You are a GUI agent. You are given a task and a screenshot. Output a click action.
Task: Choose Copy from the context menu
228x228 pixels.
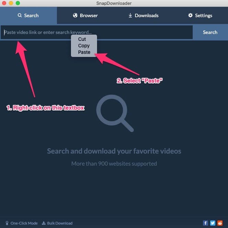pyautogui.click(x=84, y=46)
